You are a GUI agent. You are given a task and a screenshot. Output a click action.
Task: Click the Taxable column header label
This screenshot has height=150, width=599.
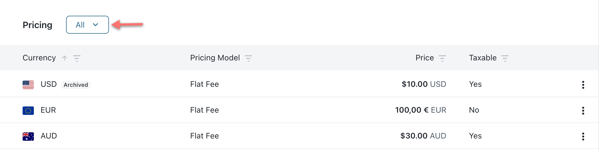(x=483, y=58)
